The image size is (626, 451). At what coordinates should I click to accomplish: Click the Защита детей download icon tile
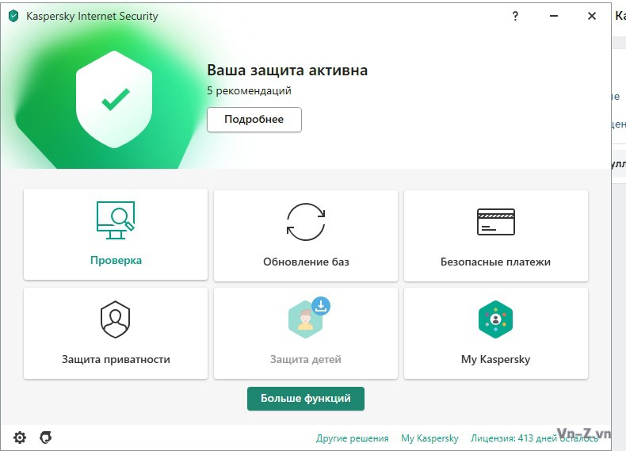pos(306,317)
